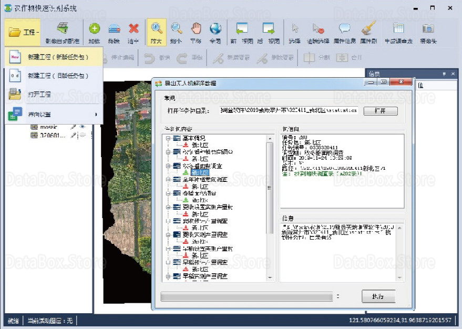Select the hand pan tool
The image size is (462, 329).
tap(196, 33)
